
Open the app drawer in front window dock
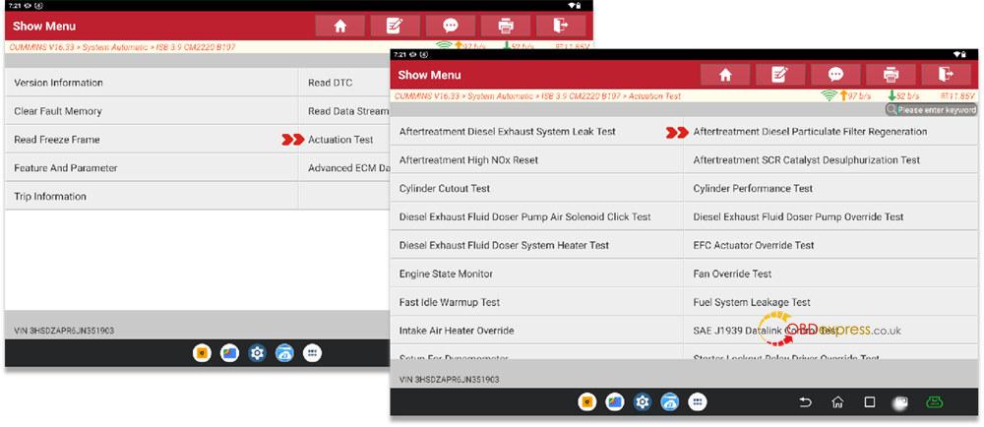point(698,402)
